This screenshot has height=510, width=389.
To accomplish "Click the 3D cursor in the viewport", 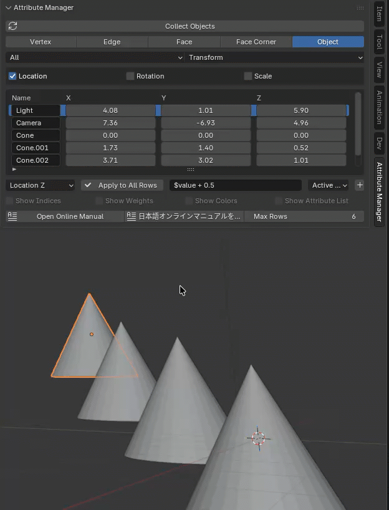I will coord(258,438).
